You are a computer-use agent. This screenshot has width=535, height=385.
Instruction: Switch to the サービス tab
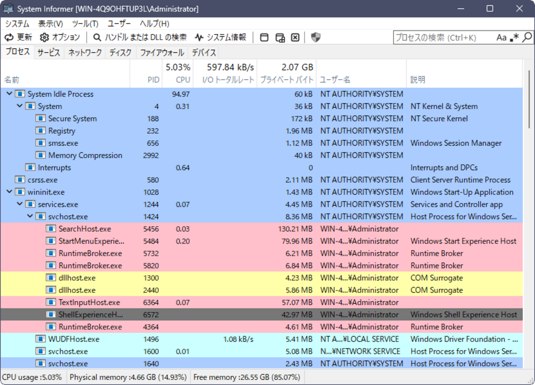(x=49, y=53)
